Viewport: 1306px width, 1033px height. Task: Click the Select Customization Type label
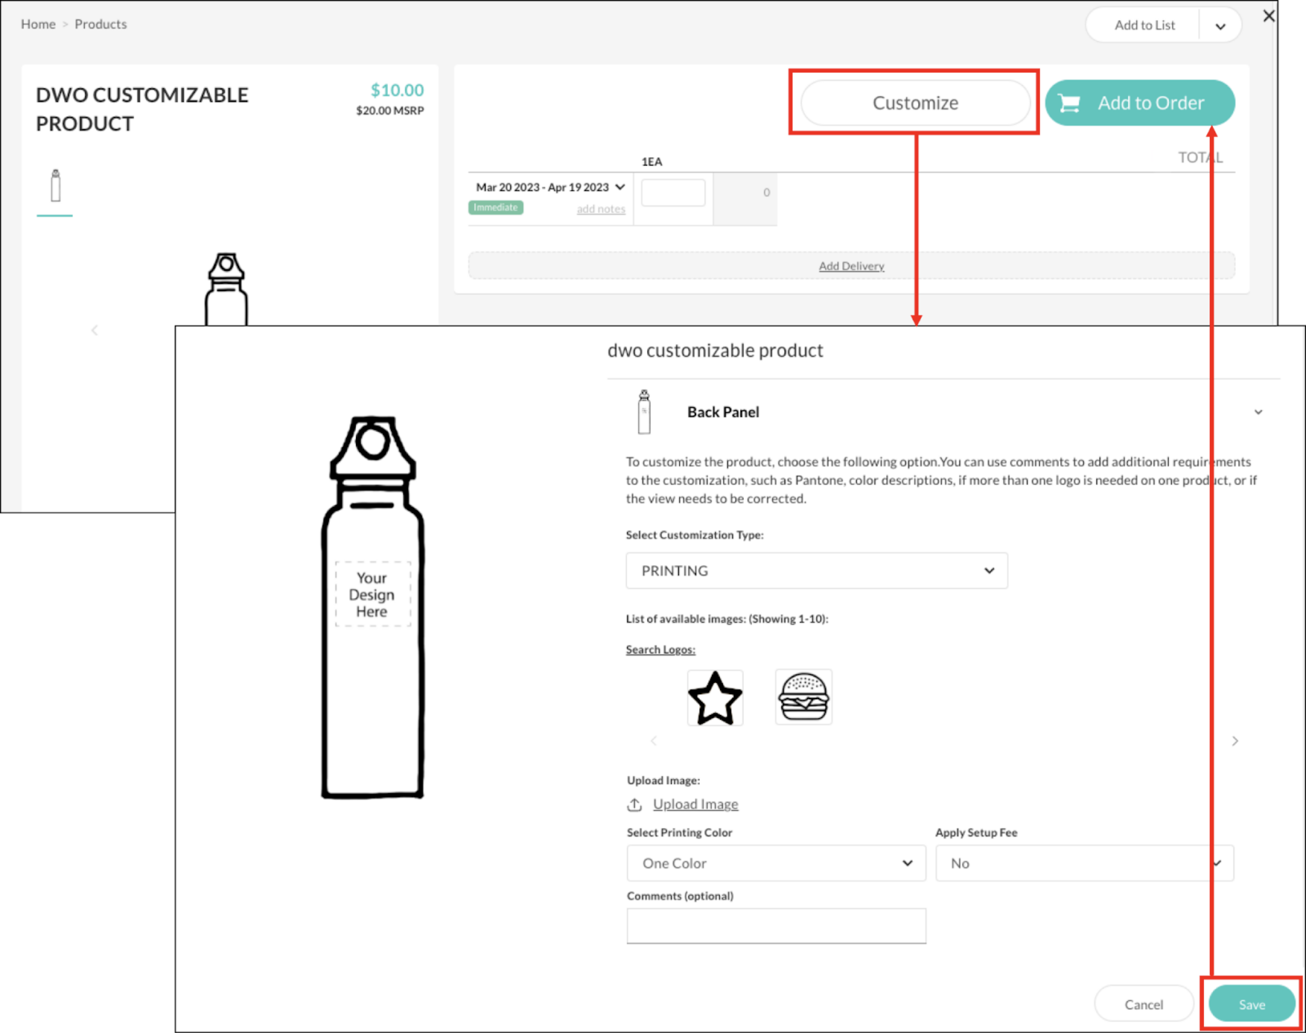point(695,535)
